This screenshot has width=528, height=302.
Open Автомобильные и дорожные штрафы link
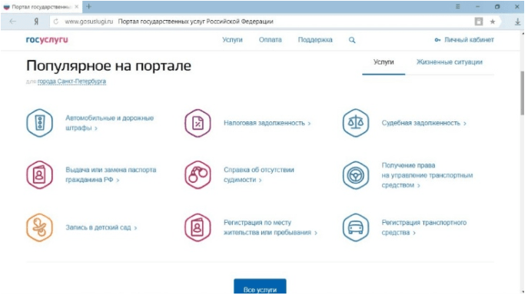click(x=109, y=123)
